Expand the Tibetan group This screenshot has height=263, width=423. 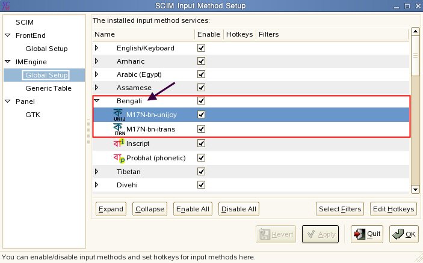pos(97,172)
